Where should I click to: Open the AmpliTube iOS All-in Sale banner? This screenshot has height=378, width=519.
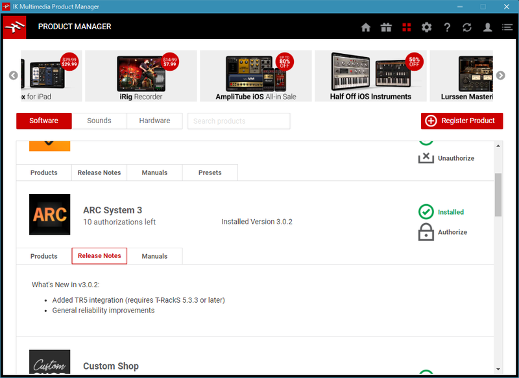click(256, 76)
